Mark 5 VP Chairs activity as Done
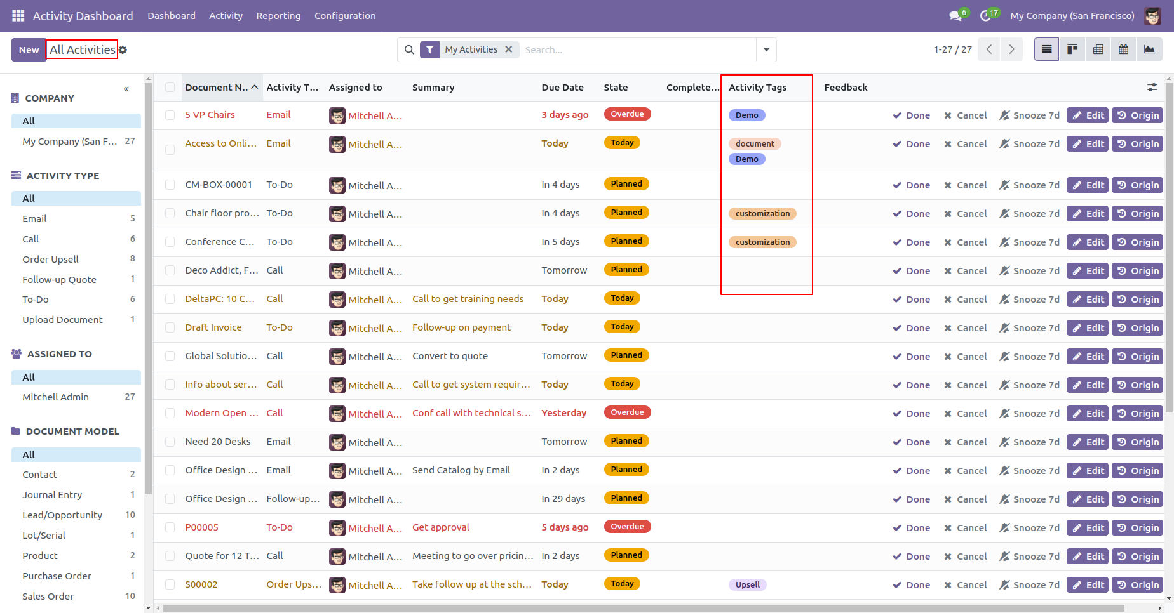This screenshot has height=613, width=1174. 912,115
